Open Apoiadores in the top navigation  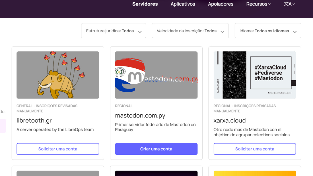[x=221, y=4]
